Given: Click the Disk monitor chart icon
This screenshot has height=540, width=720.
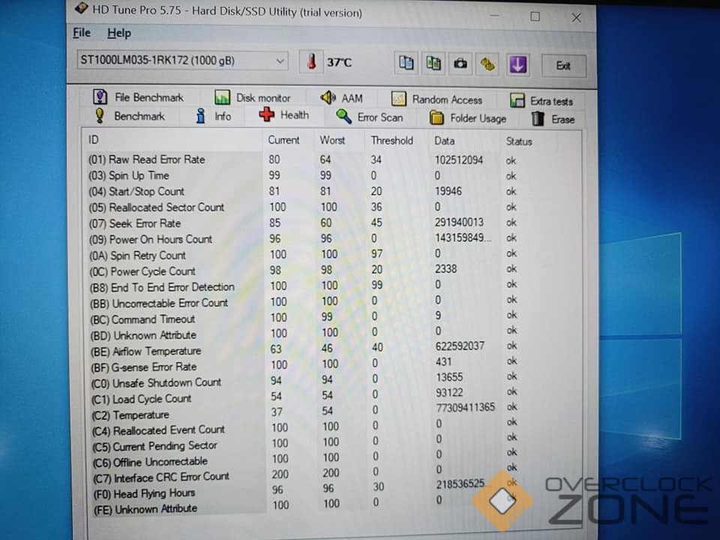Looking at the screenshot, I should 222,97.
